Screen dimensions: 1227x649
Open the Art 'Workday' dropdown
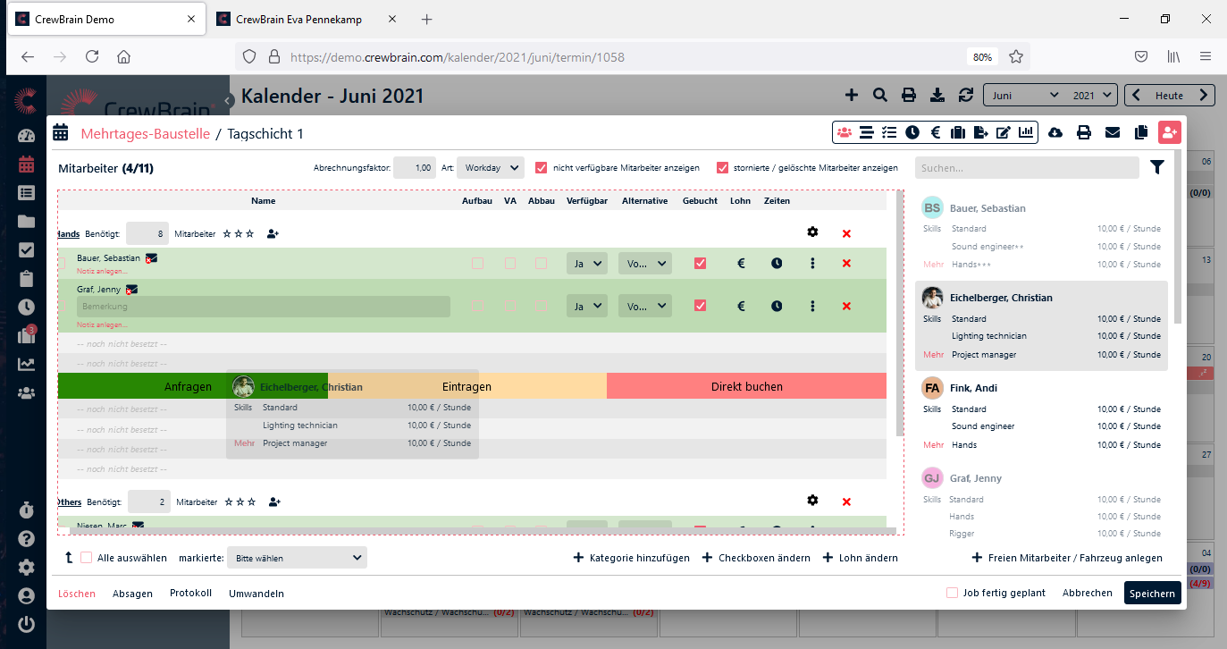(x=490, y=168)
